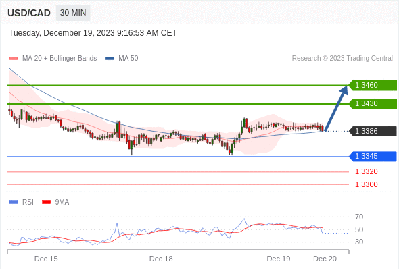Viewport: 399px width, 270px height.
Task: Click the Dec 15 date marker on axis
Action: [46, 259]
